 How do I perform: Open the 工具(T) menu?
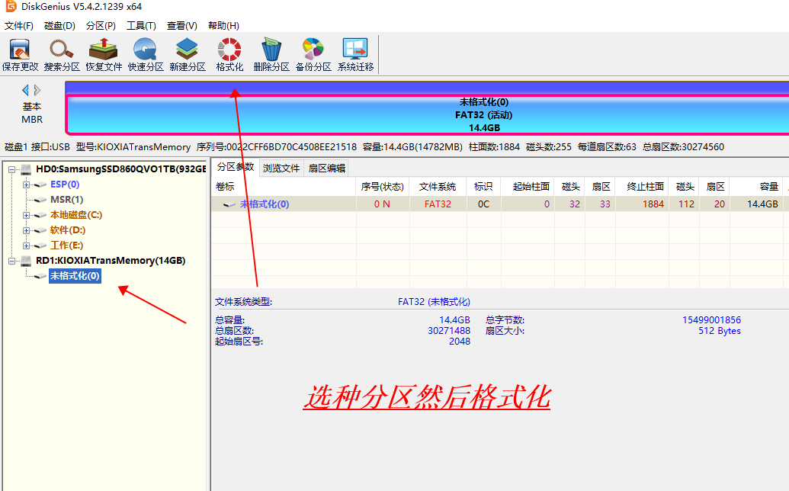pos(141,25)
